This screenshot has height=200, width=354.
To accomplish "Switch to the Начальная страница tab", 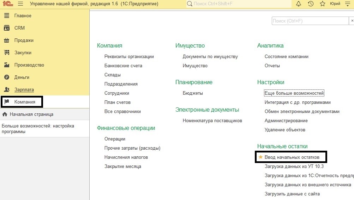I will (31, 114).
